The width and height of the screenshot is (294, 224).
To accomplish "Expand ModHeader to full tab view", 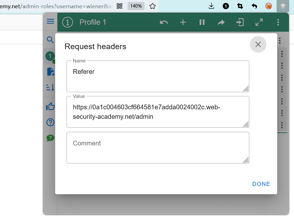I will [259, 22].
